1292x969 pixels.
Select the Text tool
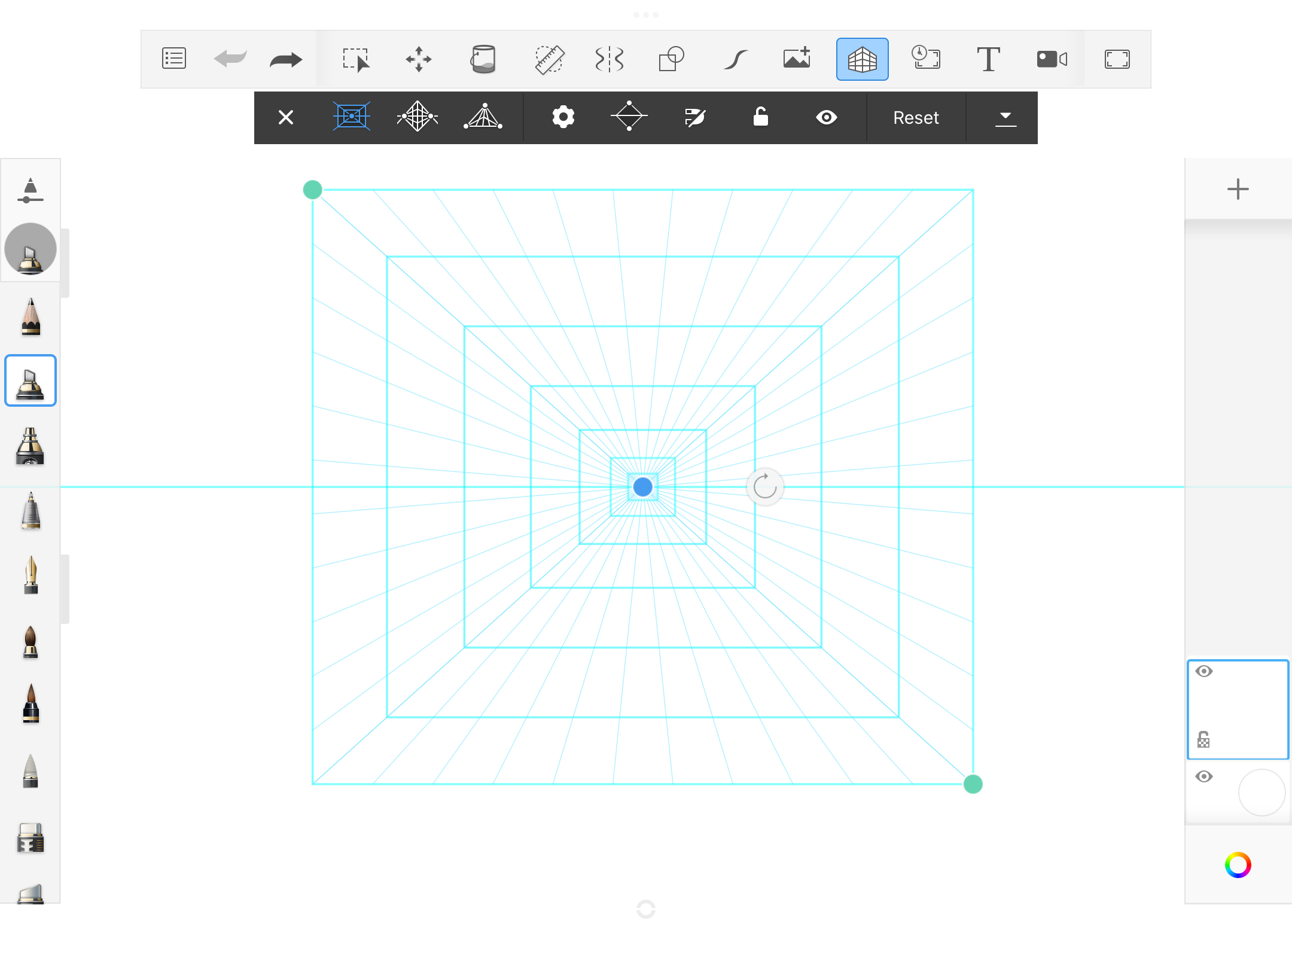click(x=988, y=59)
